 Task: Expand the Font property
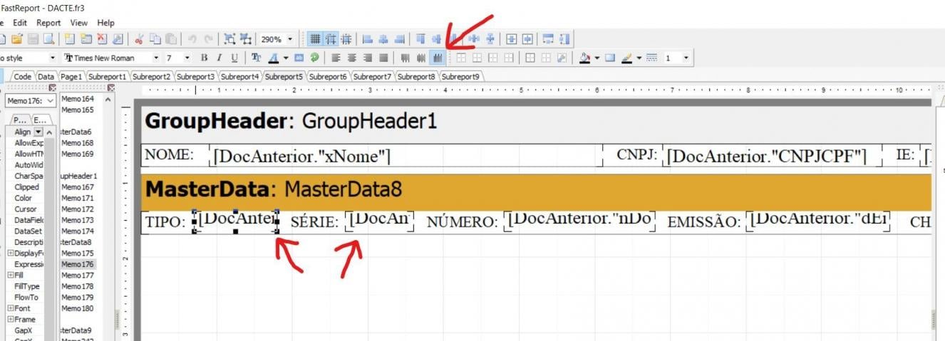tap(10, 308)
